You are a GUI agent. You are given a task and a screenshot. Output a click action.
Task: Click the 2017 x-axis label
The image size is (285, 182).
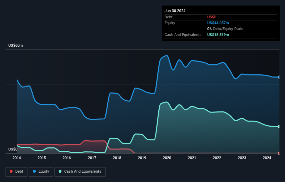pos(92,158)
